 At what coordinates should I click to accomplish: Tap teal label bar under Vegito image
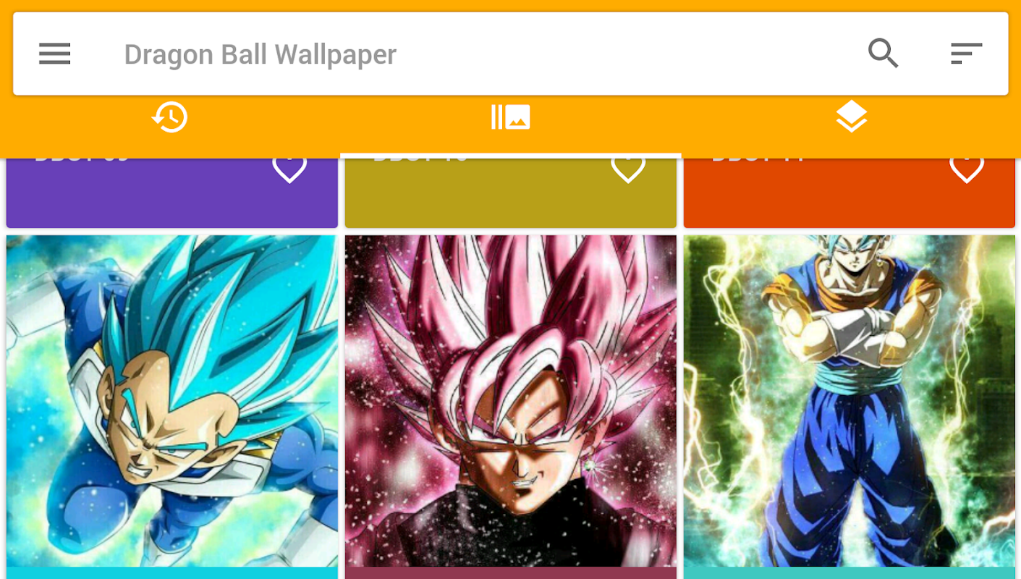point(850,573)
